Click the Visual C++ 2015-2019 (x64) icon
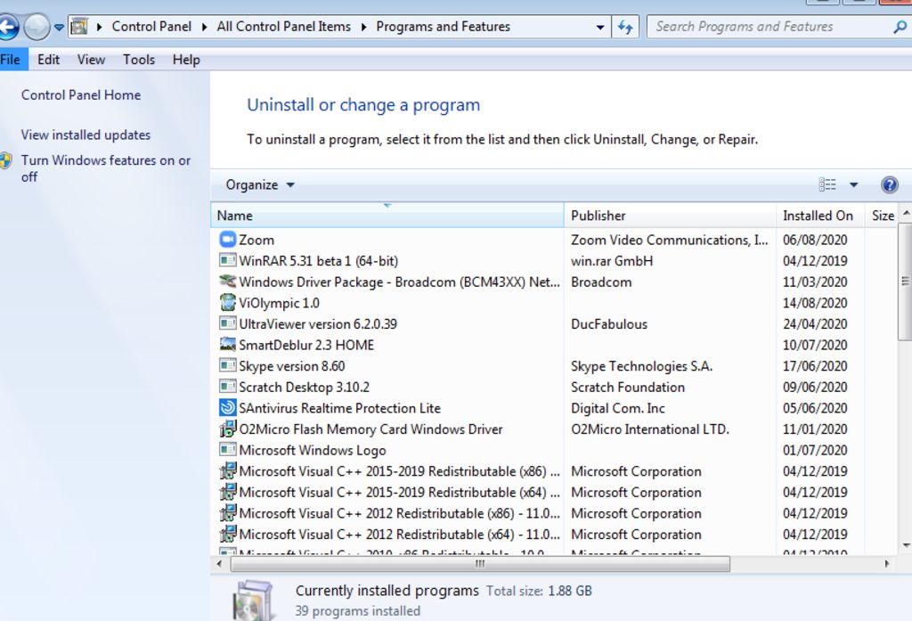Screen dimensions: 912x621 point(227,492)
